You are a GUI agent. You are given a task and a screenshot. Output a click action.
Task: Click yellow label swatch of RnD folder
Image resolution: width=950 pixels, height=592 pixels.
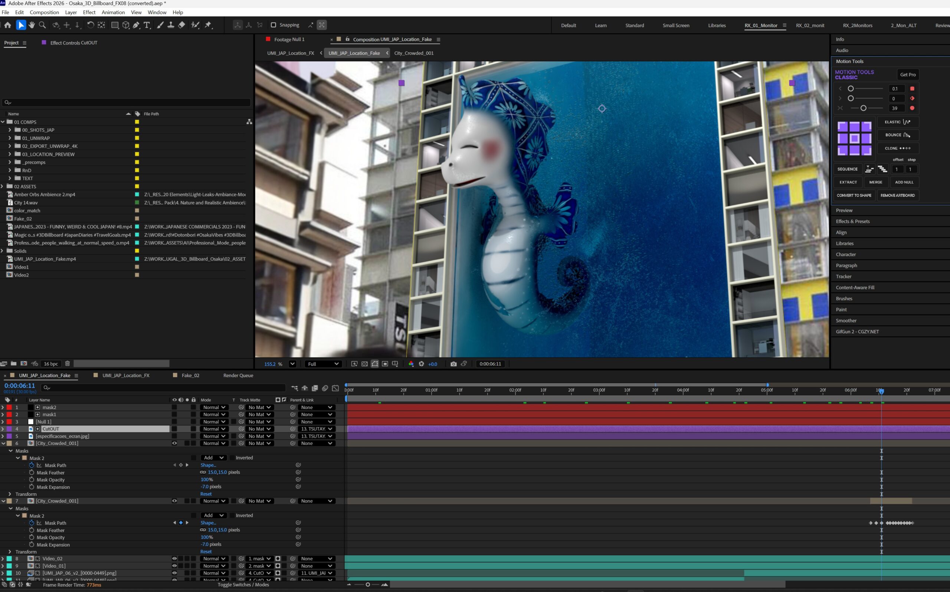click(x=137, y=170)
